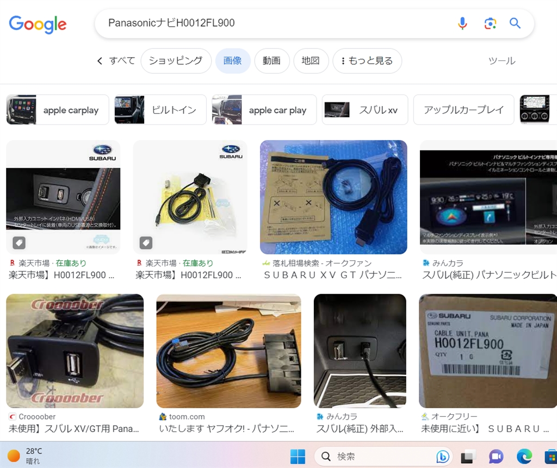Viewport: 557px width, 468px height.
Task: Open the weather widget showing 28°C
Action: click(25, 456)
